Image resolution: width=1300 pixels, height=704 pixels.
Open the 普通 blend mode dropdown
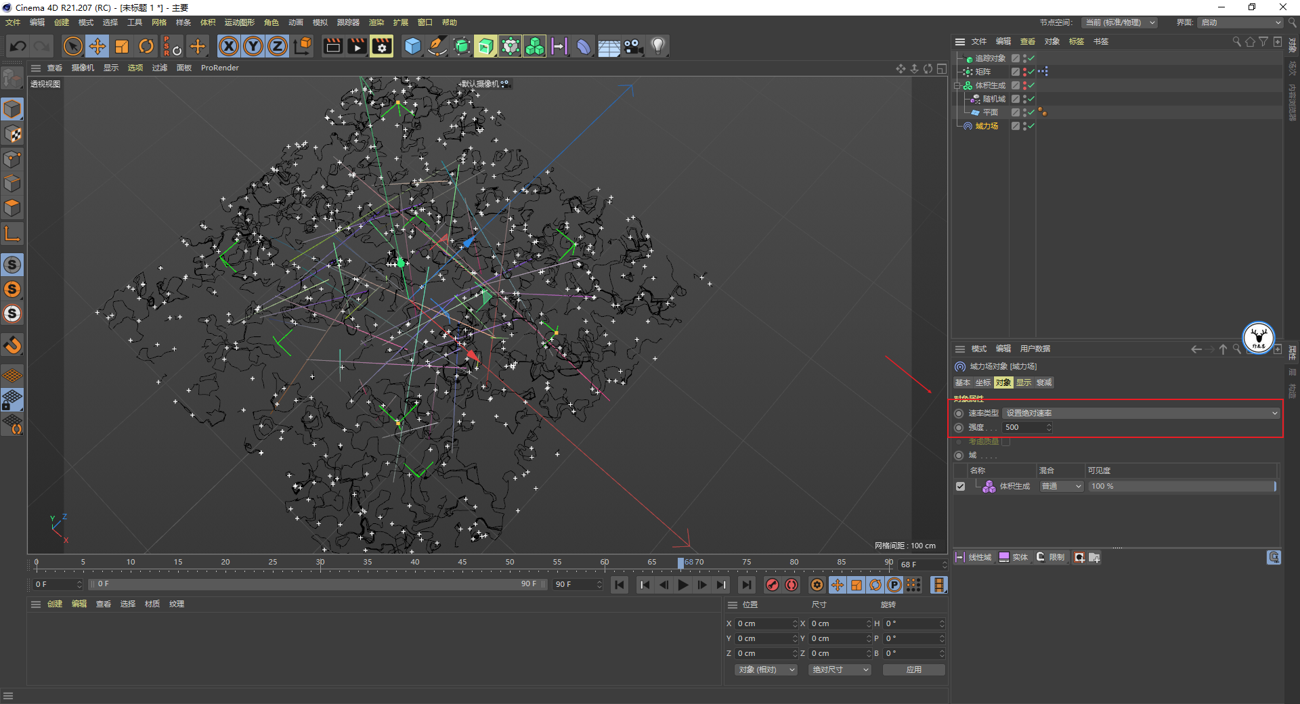(1061, 486)
